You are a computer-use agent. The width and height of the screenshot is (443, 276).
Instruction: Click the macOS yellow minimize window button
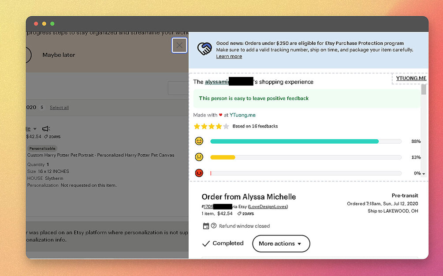click(44, 24)
